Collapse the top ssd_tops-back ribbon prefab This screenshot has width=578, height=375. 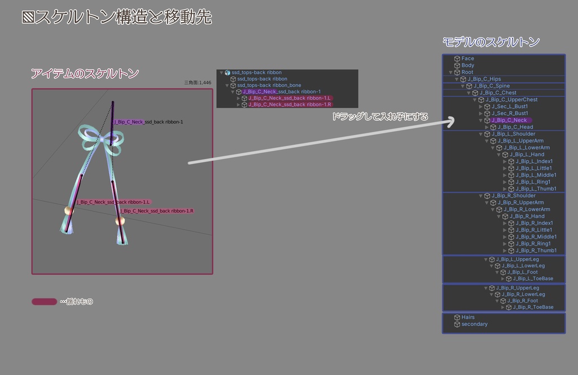(221, 73)
